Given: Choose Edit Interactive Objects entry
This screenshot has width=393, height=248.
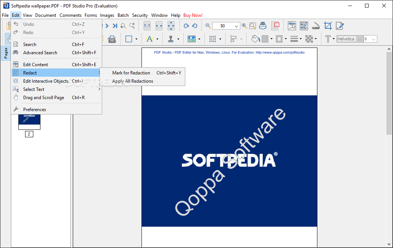Looking at the screenshot, I should (57, 81).
